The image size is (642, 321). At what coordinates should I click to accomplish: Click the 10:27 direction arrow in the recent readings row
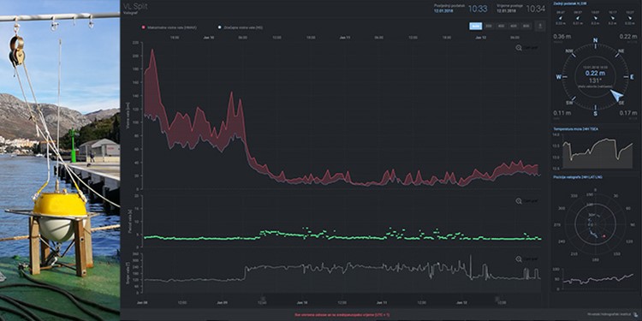[x=630, y=18]
